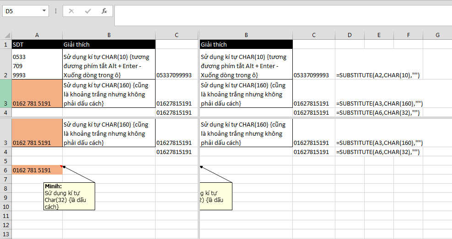This screenshot has width=452, height=239.
Task: Select row 7 header
Action: 6,180
